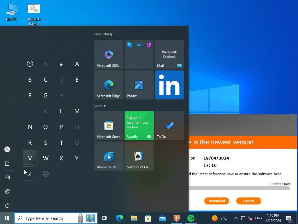
Task: Open the antivirus shield taskbar app
Action: pos(177,218)
